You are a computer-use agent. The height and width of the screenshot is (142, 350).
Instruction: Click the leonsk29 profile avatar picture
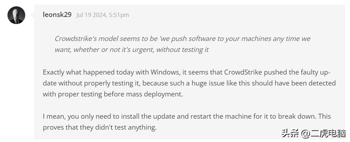tap(16, 15)
